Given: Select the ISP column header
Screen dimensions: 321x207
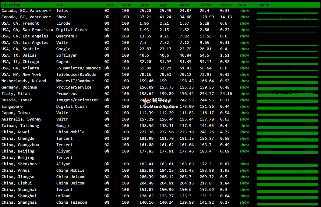Looking at the screenshot, I should pyautogui.click(x=60, y=5).
